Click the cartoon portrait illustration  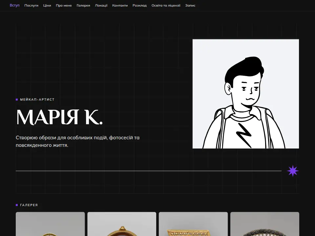pos(246,94)
